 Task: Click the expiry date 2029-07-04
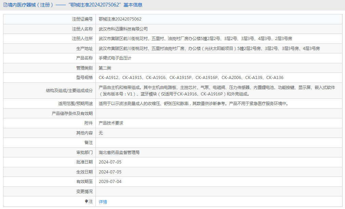(110, 182)
